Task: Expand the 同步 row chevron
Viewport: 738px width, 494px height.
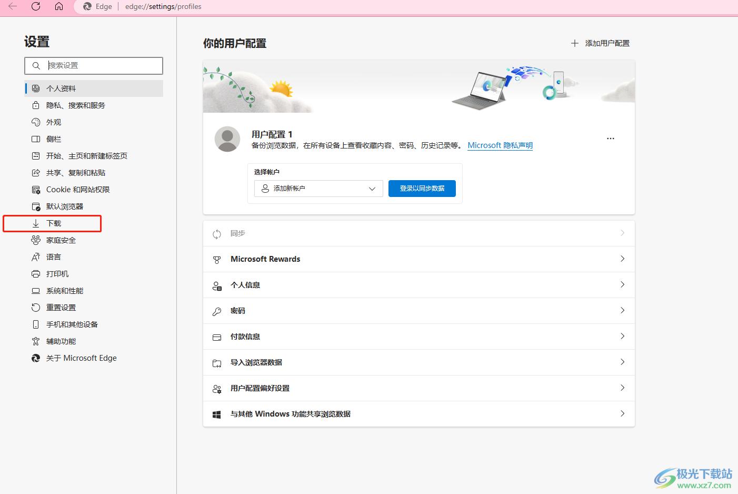Action: [x=622, y=233]
